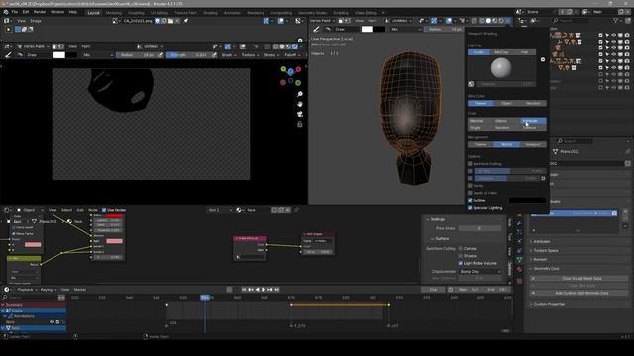Open the File menu
Viewport: 634px width, 356px height.
pos(15,12)
